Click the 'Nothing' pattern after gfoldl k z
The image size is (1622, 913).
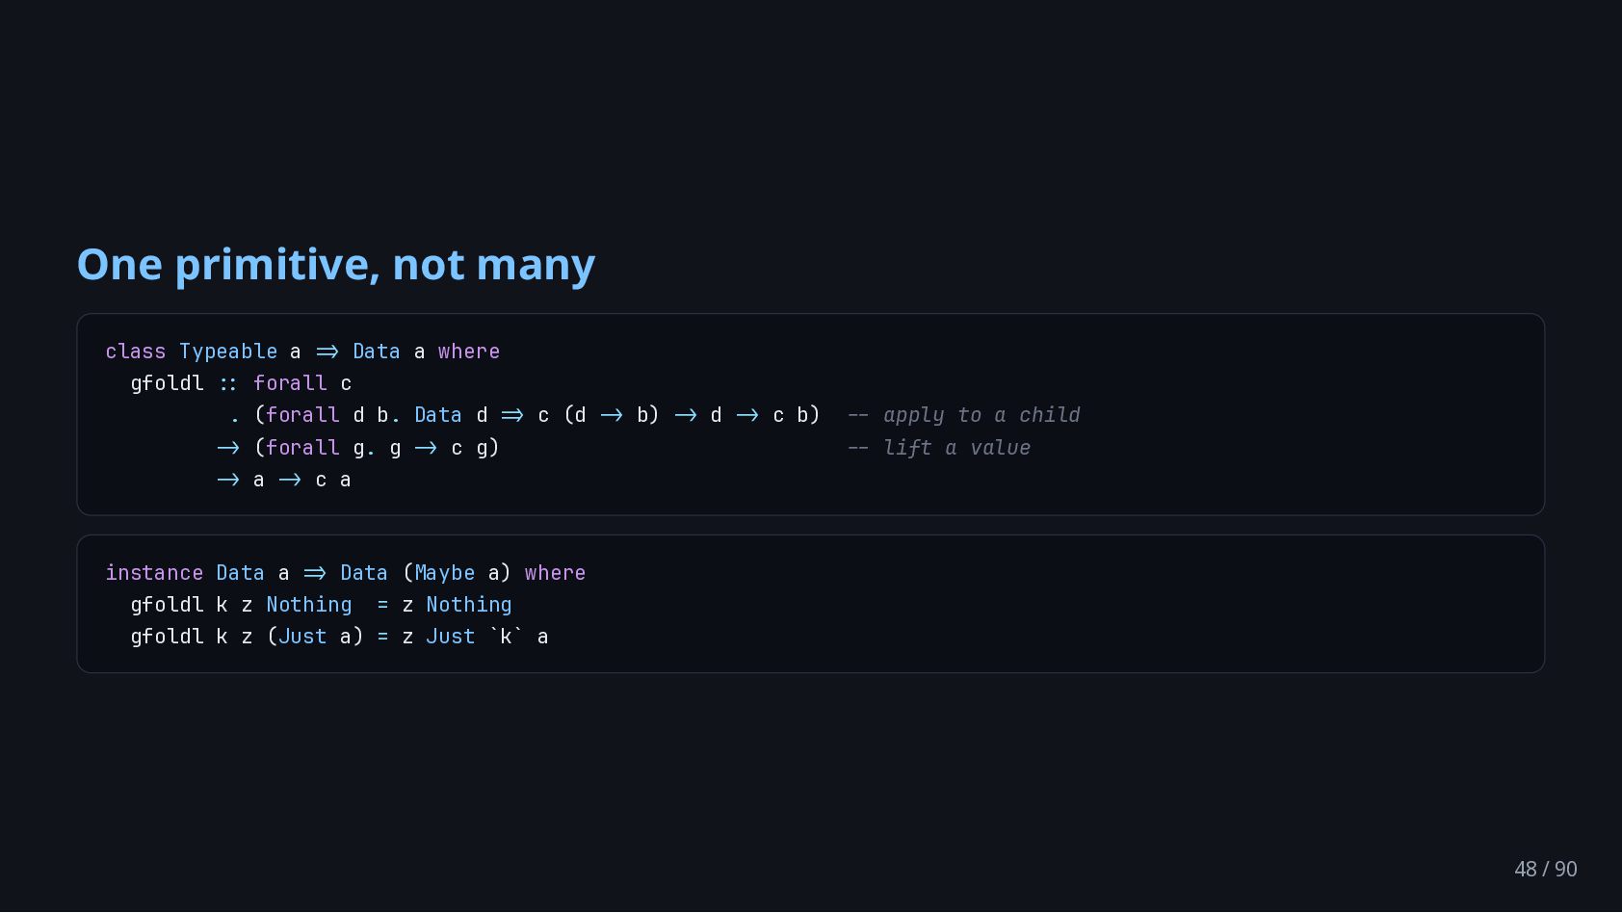[x=309, y=605]
